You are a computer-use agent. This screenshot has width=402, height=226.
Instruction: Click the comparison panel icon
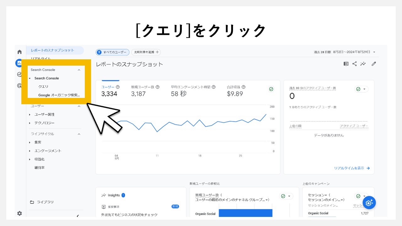(x=346, y=64)
